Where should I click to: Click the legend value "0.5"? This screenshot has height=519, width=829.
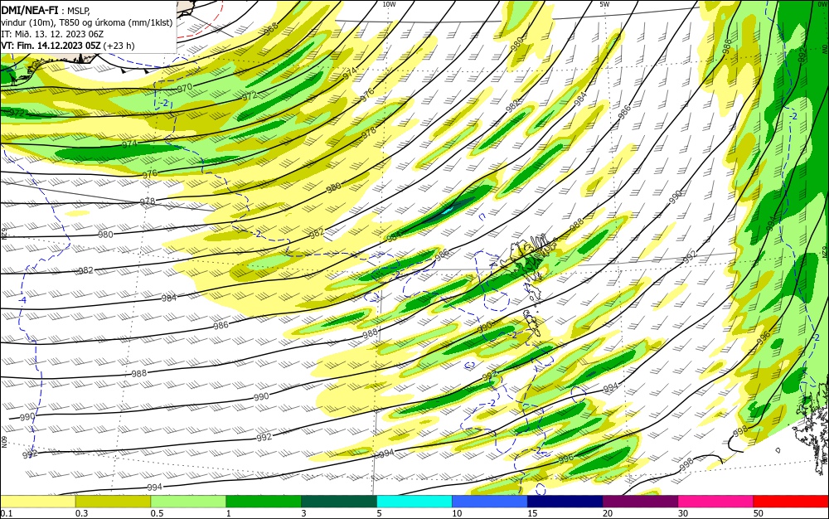(157, 513)
